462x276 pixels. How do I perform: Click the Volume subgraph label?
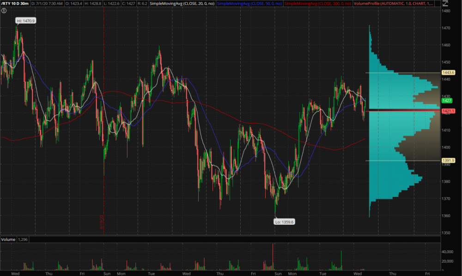(x=8, y=239)
